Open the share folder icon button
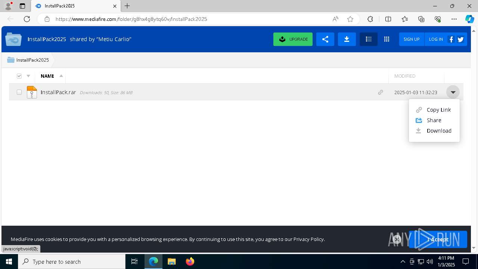The image size is (478, 269). (x=325, y=39)
